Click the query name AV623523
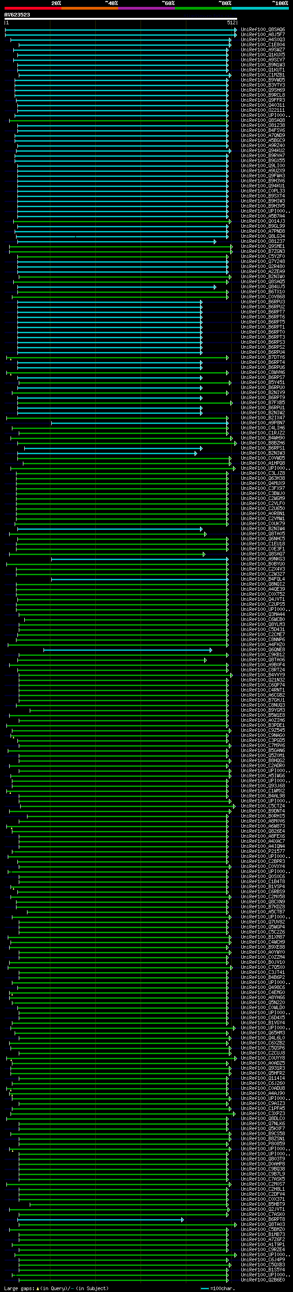Image resolution: width=293 pixels, height=1292 pixels. pyautogui.click(x=17, y=15)
